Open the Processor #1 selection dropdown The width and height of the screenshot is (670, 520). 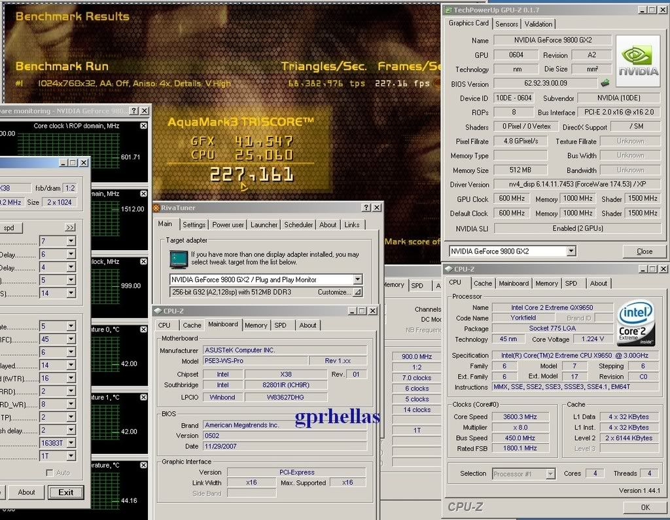pos(550,474)
